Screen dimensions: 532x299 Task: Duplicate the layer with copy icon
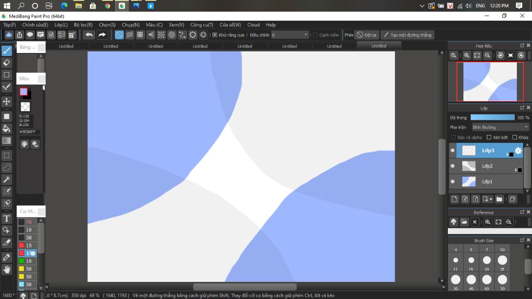512,199
